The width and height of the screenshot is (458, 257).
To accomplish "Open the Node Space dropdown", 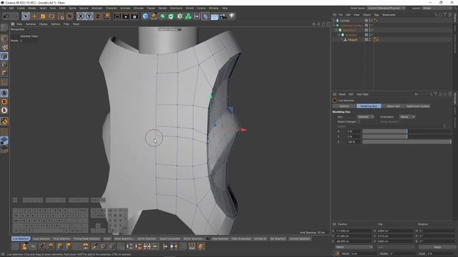I will (386, 8).
